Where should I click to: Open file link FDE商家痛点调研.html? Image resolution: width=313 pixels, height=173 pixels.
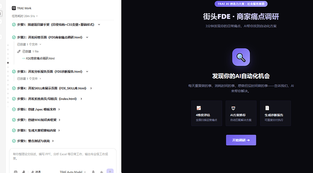[x=40, y=58]
